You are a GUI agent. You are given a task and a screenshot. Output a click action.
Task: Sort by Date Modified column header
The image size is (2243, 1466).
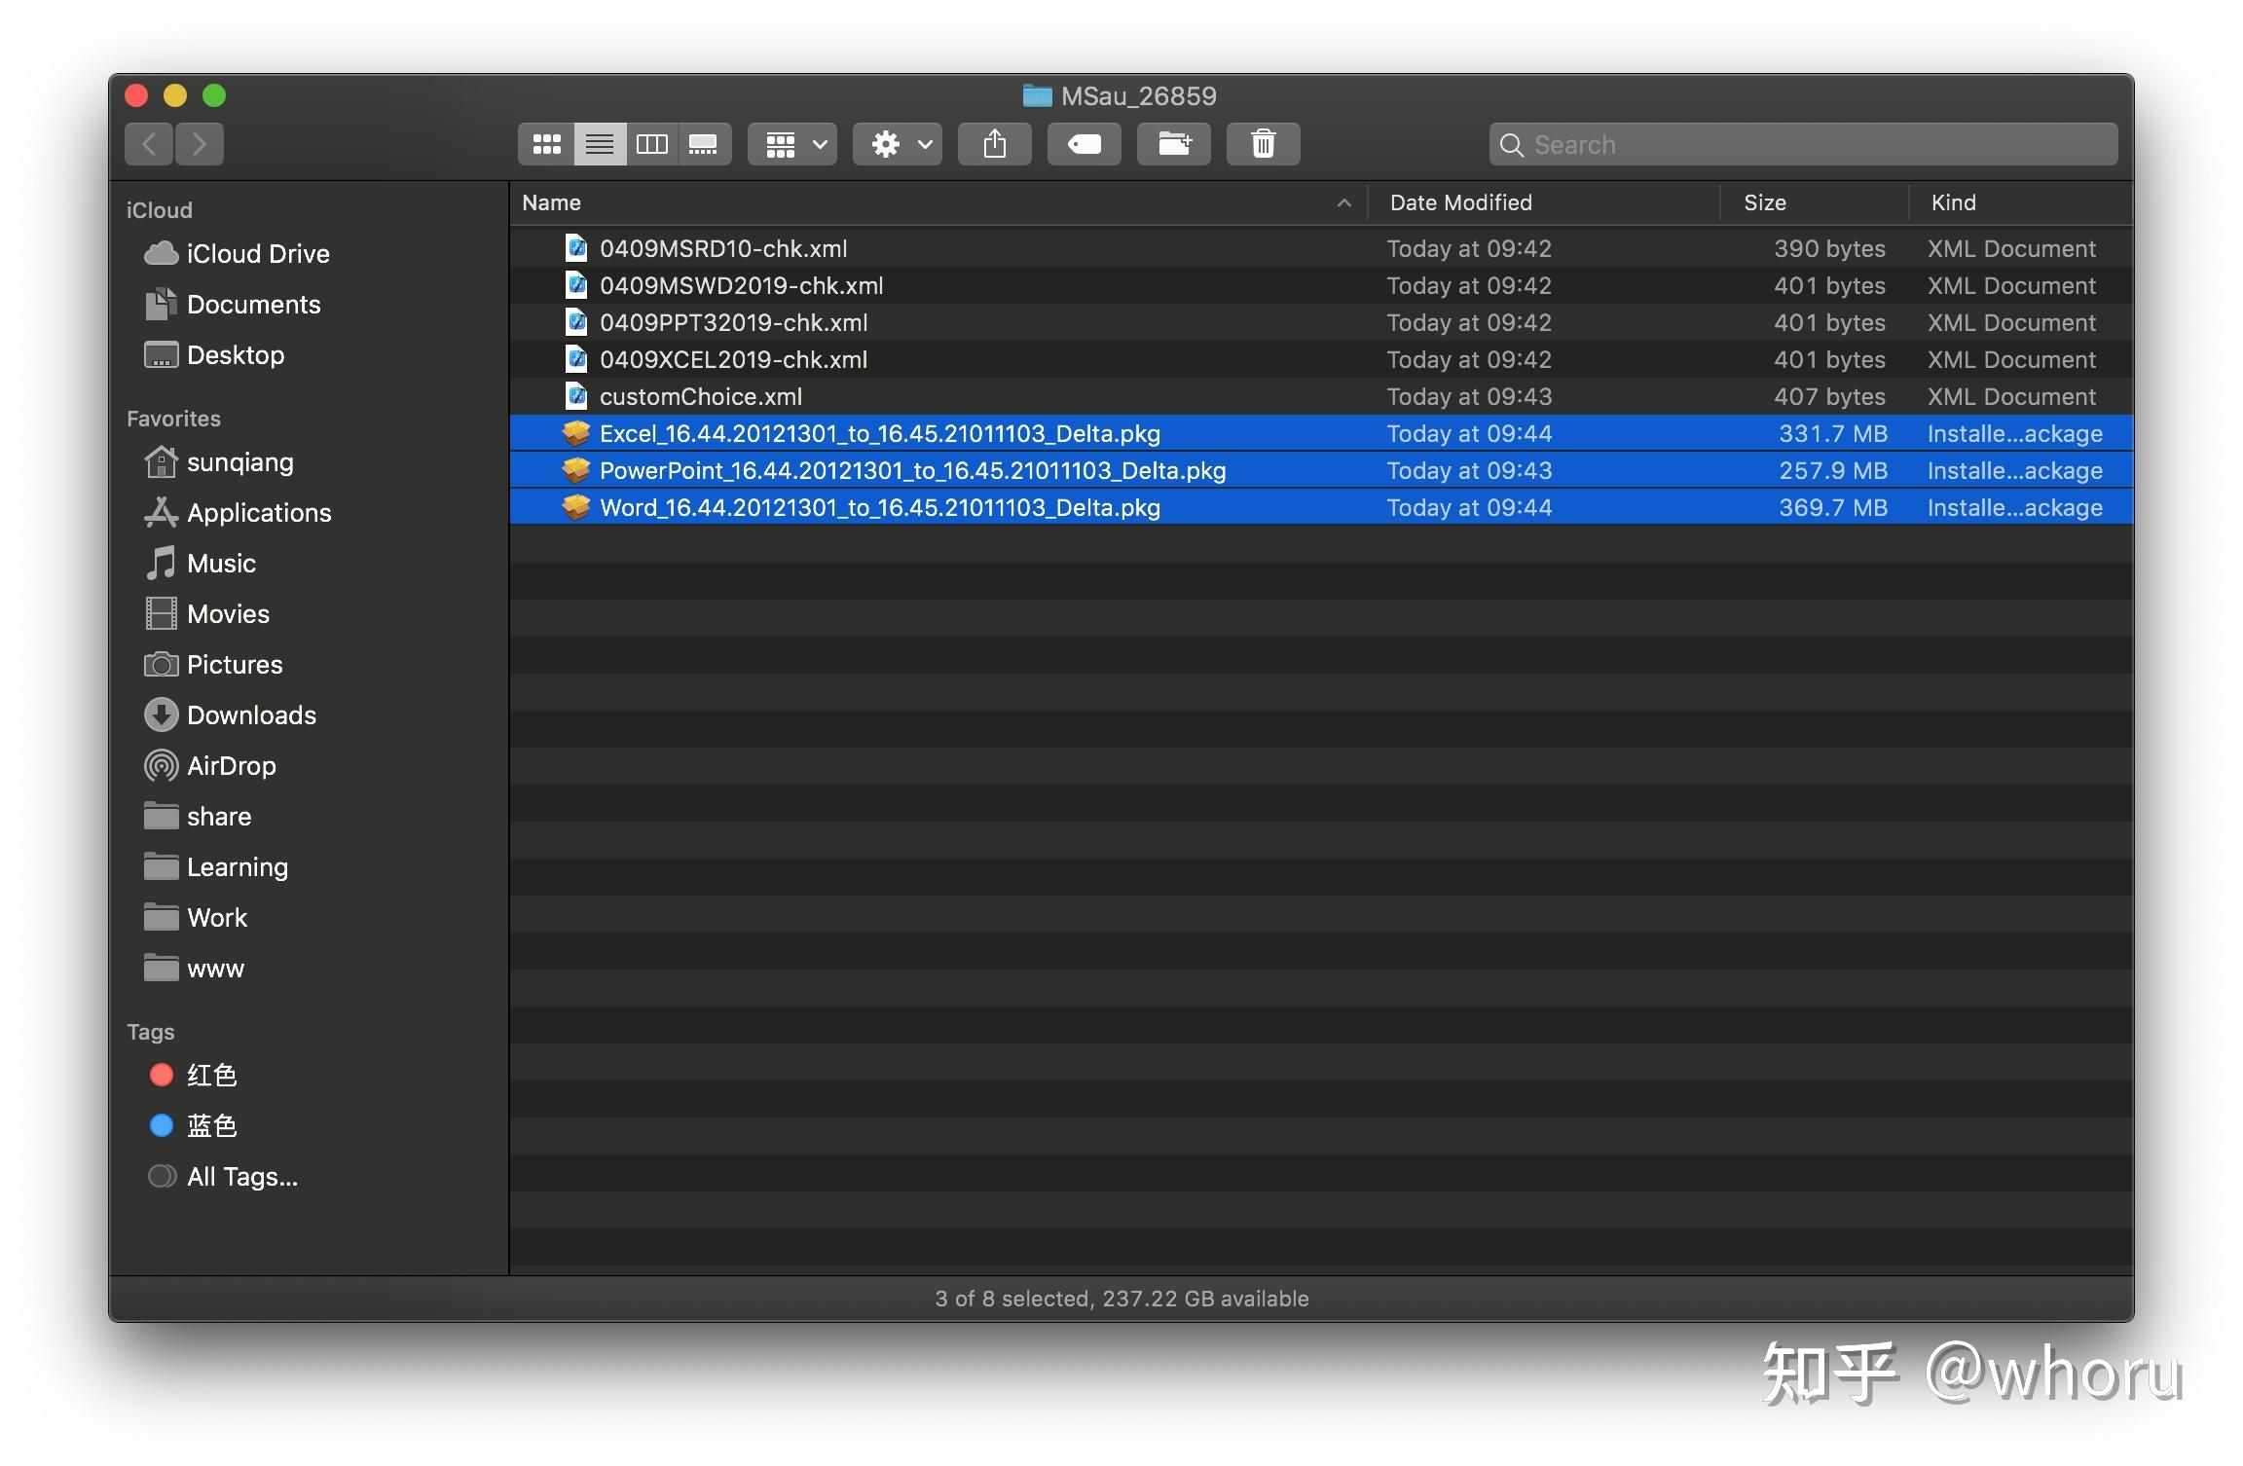pyautogui.click(x=1544, y=202)
